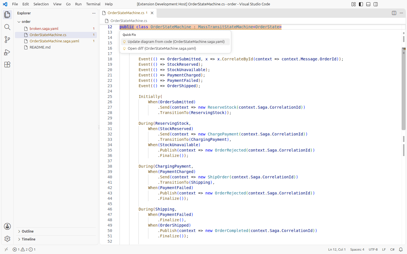Expand the Outline section
407x254 pixels.
click(x=56, y=231)
